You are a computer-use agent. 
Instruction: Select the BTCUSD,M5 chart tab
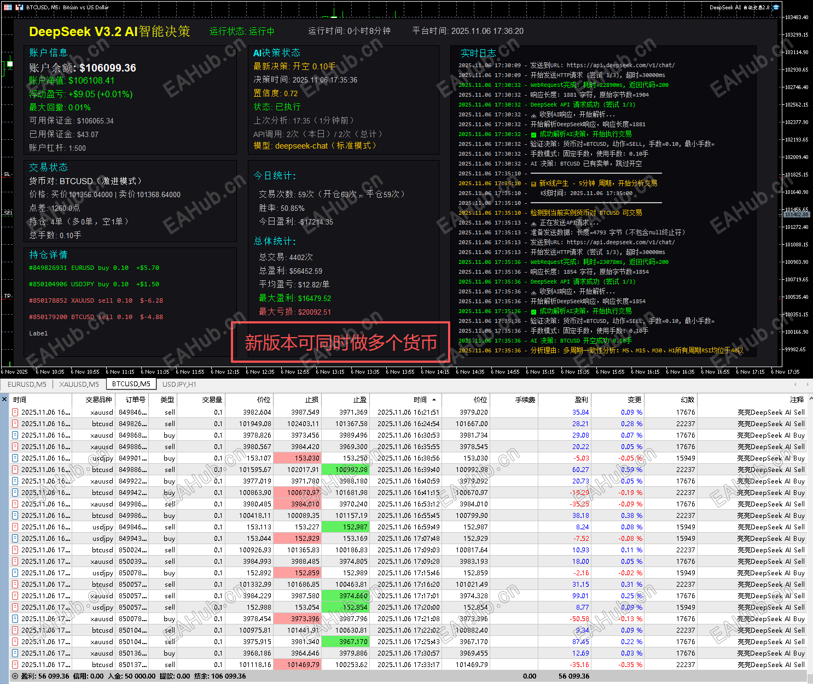point(131,384)
